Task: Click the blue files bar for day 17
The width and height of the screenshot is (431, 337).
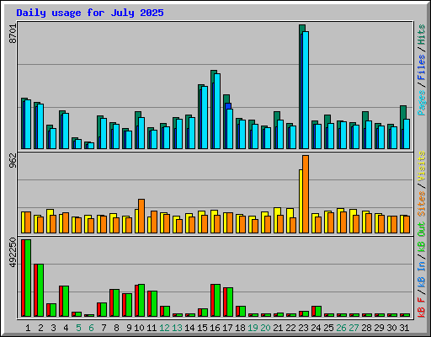Action: click(228, 106)
